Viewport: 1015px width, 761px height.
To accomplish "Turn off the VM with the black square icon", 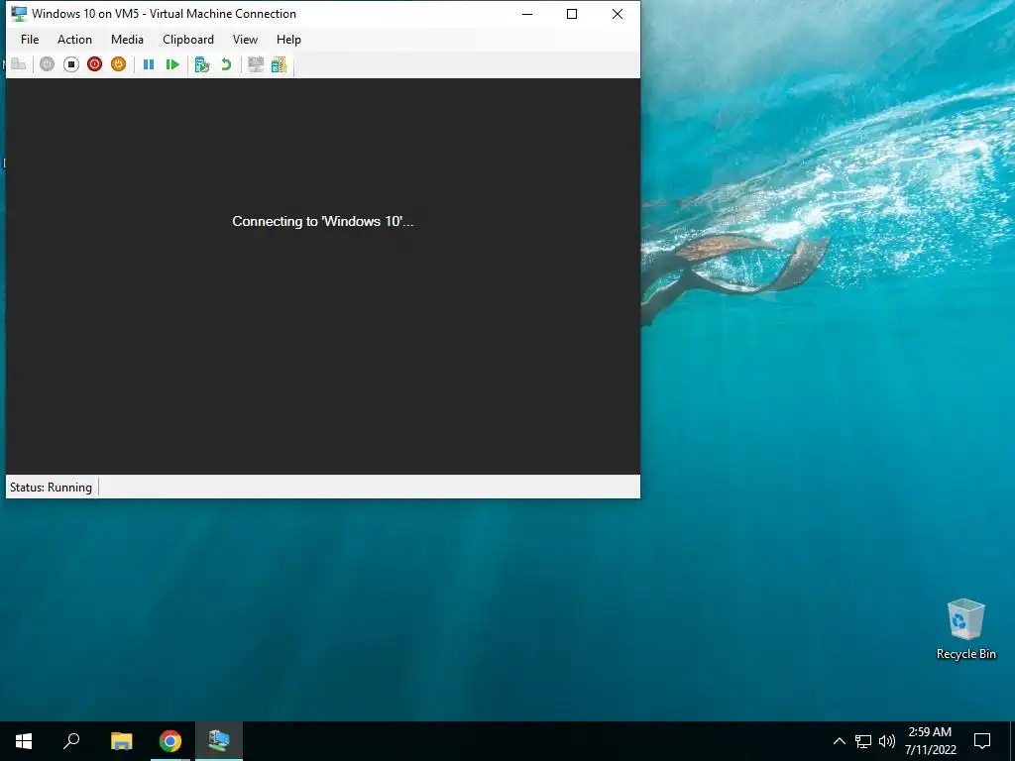I will pyautogui.click(x=71, y=64).
